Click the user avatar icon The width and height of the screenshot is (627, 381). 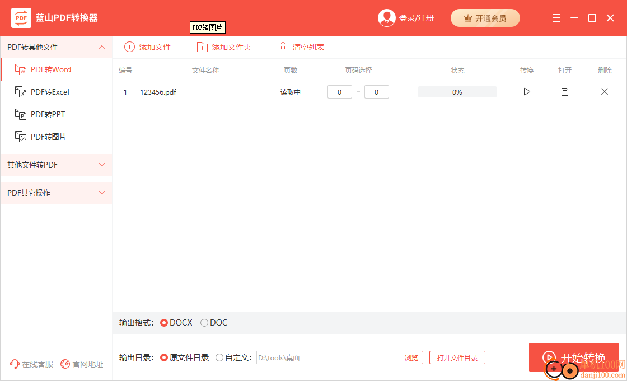[x=387, y=18]
